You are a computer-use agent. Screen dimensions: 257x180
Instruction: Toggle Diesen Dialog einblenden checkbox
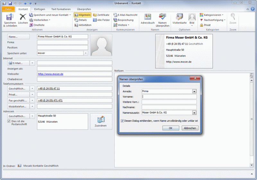[122, 121]
